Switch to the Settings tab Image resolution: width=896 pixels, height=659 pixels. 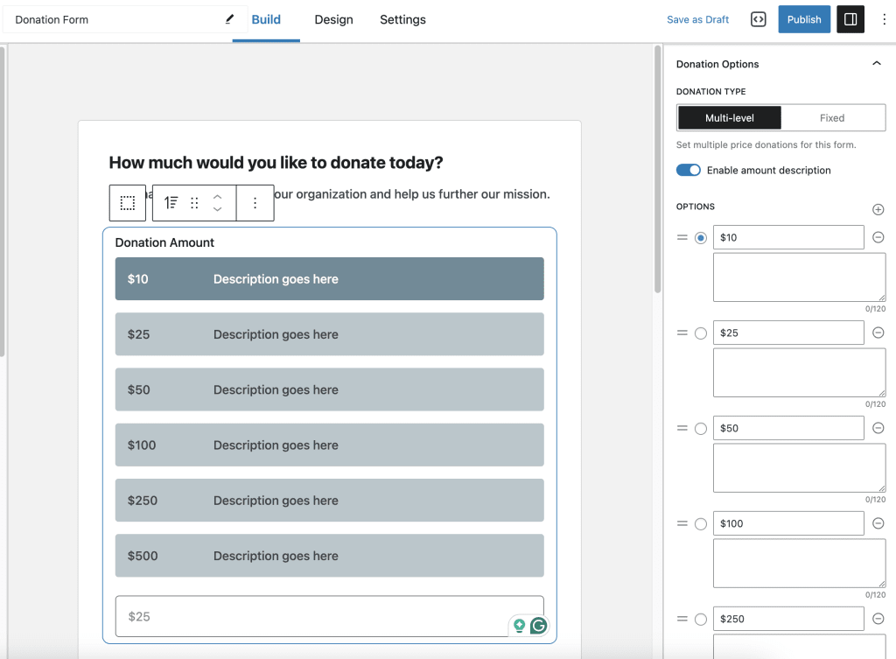(402, 20)
